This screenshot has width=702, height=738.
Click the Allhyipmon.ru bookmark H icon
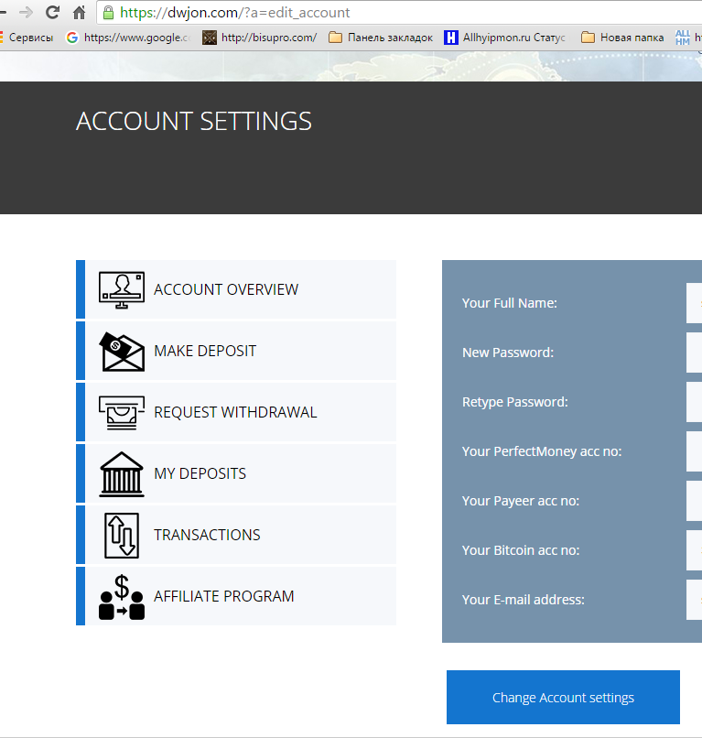point(450,38)
